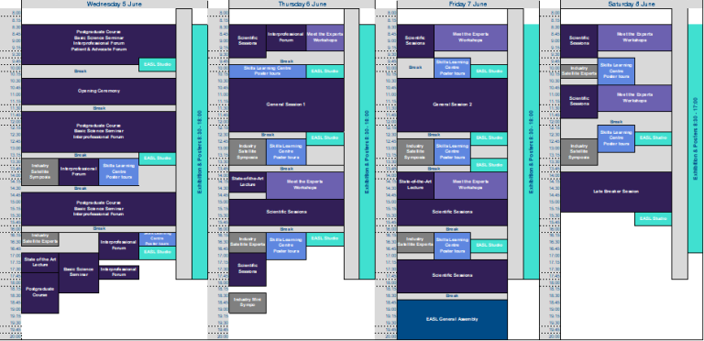Open Thursday morning Interprofessional Forum block

286,38
